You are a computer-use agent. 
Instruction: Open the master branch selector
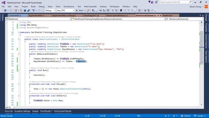tap(200, 116)
